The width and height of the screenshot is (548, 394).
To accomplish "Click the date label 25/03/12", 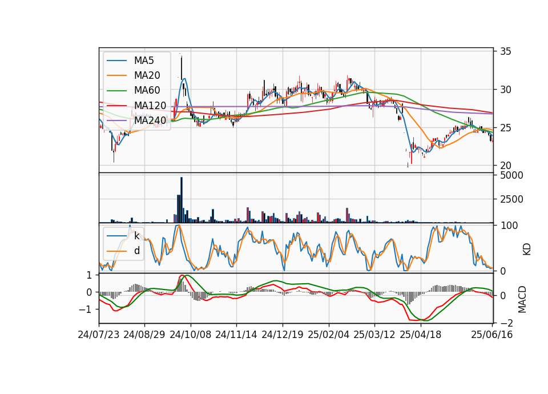I will 374,335.
